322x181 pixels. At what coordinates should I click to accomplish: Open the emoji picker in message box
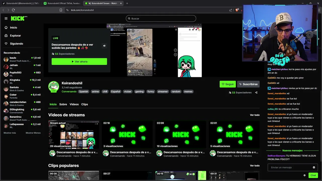tap(314, 167)
